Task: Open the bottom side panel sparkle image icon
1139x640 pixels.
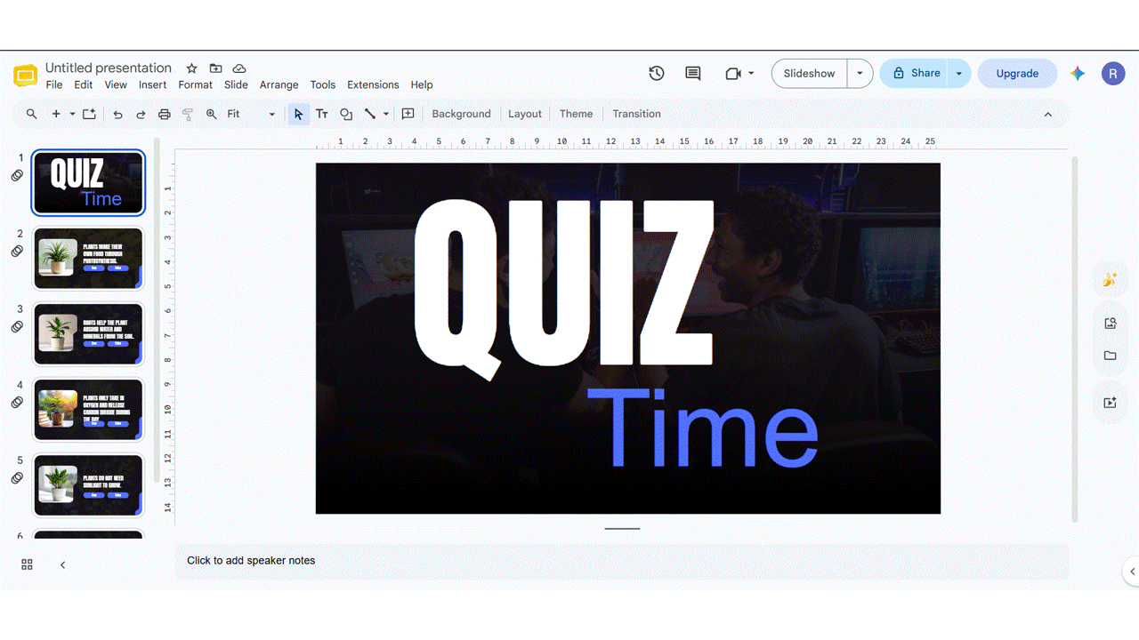Action: click(x=1110, y=403)
